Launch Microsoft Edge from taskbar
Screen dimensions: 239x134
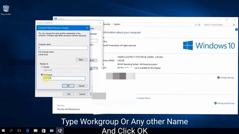point(28,131)
